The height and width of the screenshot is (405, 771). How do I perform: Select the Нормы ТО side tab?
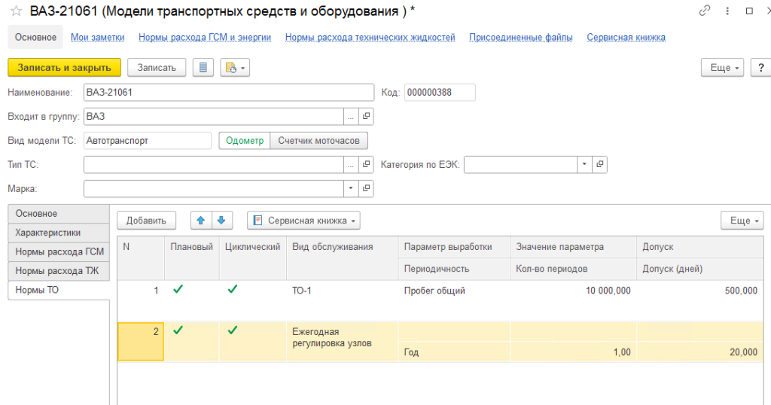tap(59, 291)
